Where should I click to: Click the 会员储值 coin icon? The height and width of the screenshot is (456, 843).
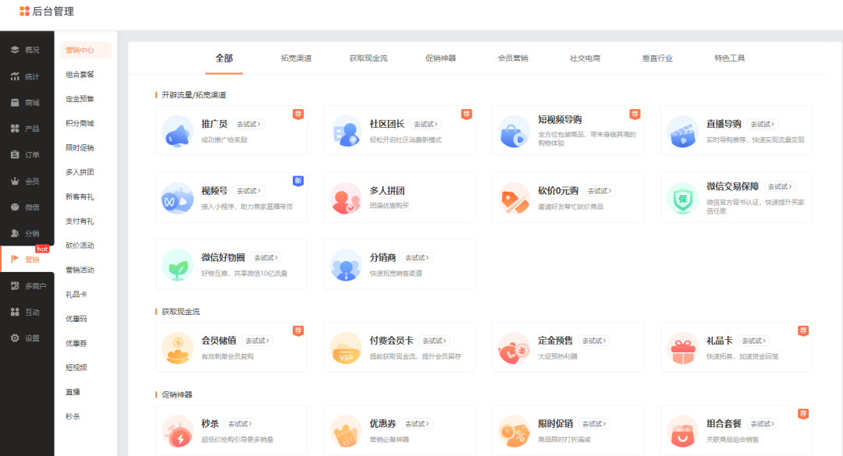pyautogui.click(x=177, y=348)
